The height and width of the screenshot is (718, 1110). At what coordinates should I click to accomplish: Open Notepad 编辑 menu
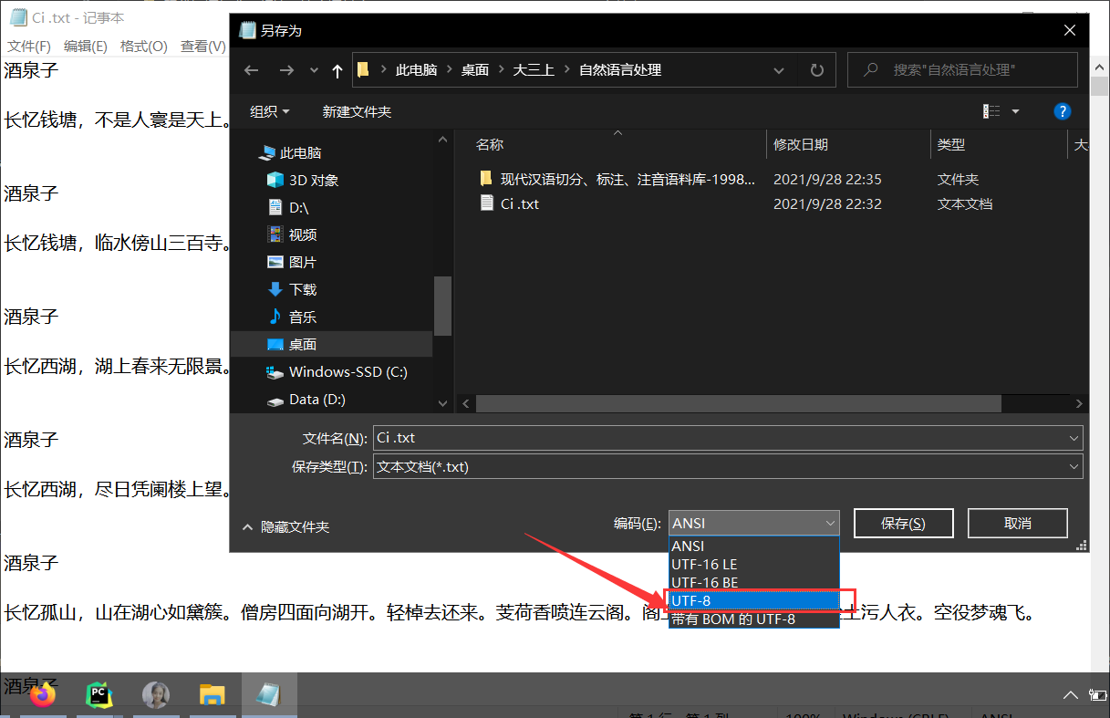[x=85, y=46]
